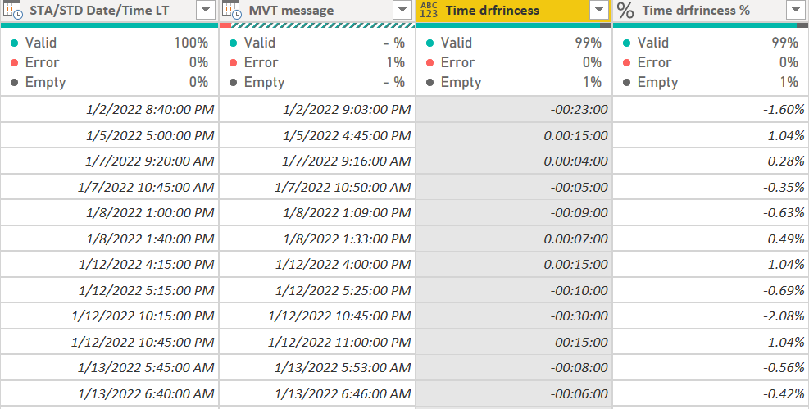809x409 pixels.
Task: Select cell 1/7/2022 10:50:00 AM
Action: click(317, 187)
